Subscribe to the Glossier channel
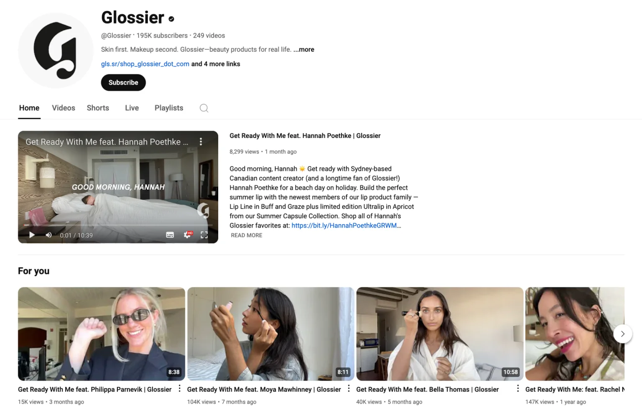 click(123, 82)
